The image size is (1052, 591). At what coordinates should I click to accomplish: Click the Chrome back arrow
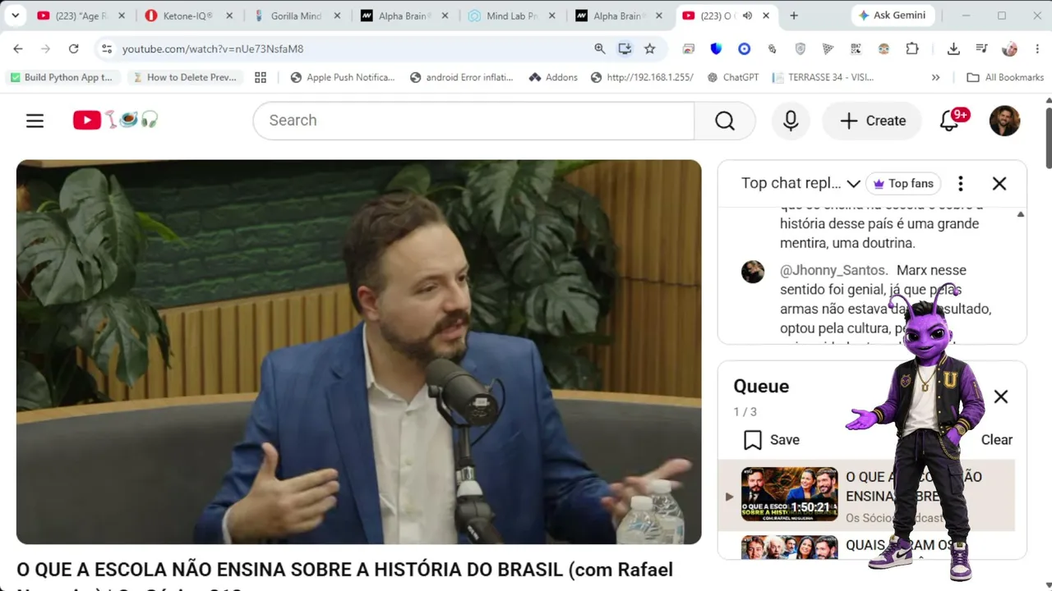point(18,49)
